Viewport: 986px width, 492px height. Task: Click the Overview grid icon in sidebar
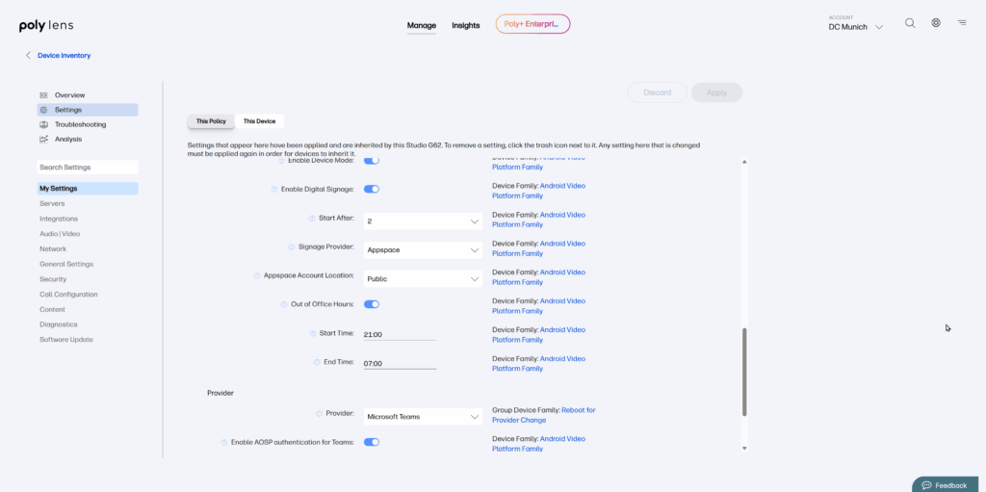pyautogui.click(x=43, y=95)
